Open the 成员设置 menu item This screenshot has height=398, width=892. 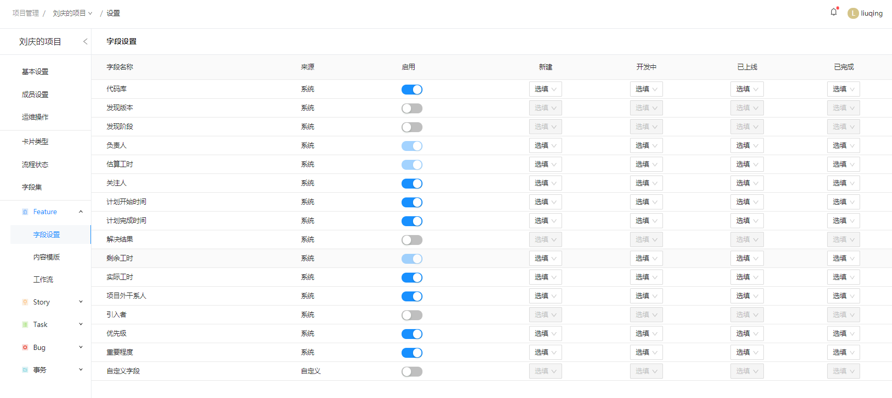35,95
